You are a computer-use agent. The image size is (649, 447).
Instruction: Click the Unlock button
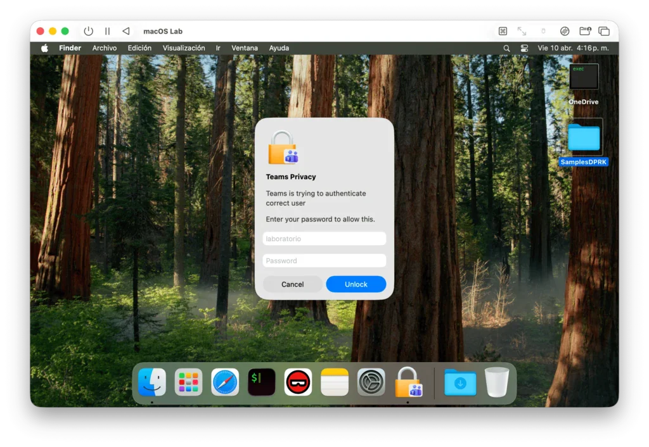[x=356, y=284]
